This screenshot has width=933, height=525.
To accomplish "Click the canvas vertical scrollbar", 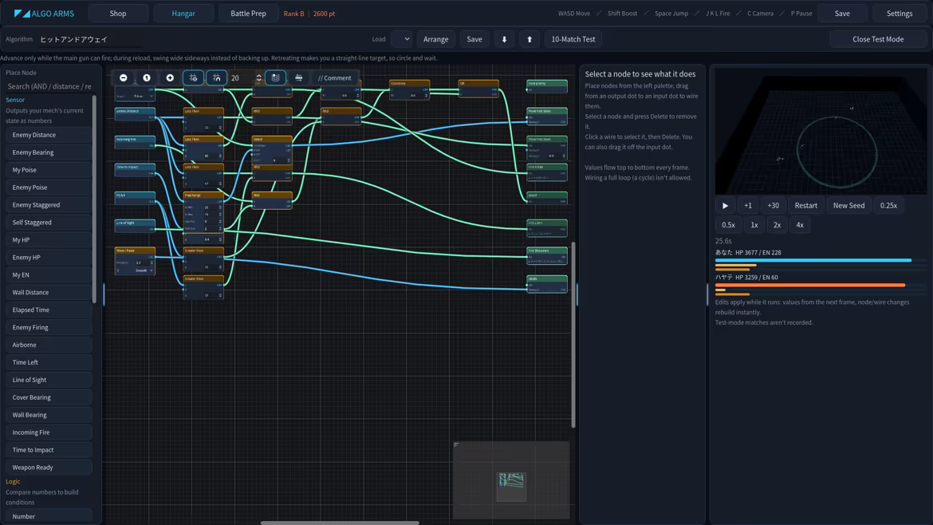I will (x=573, y=334).
